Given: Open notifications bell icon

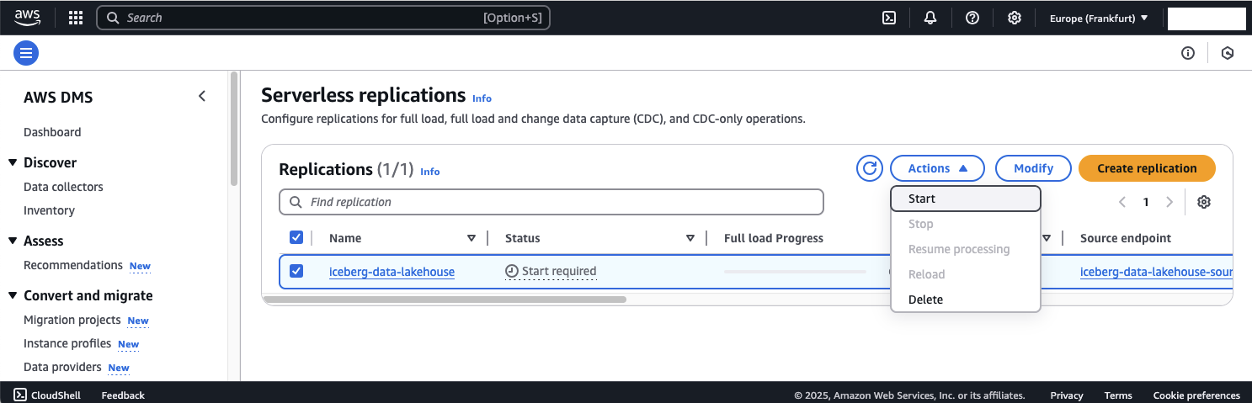Looking at the screenshot, I should 930,18.
